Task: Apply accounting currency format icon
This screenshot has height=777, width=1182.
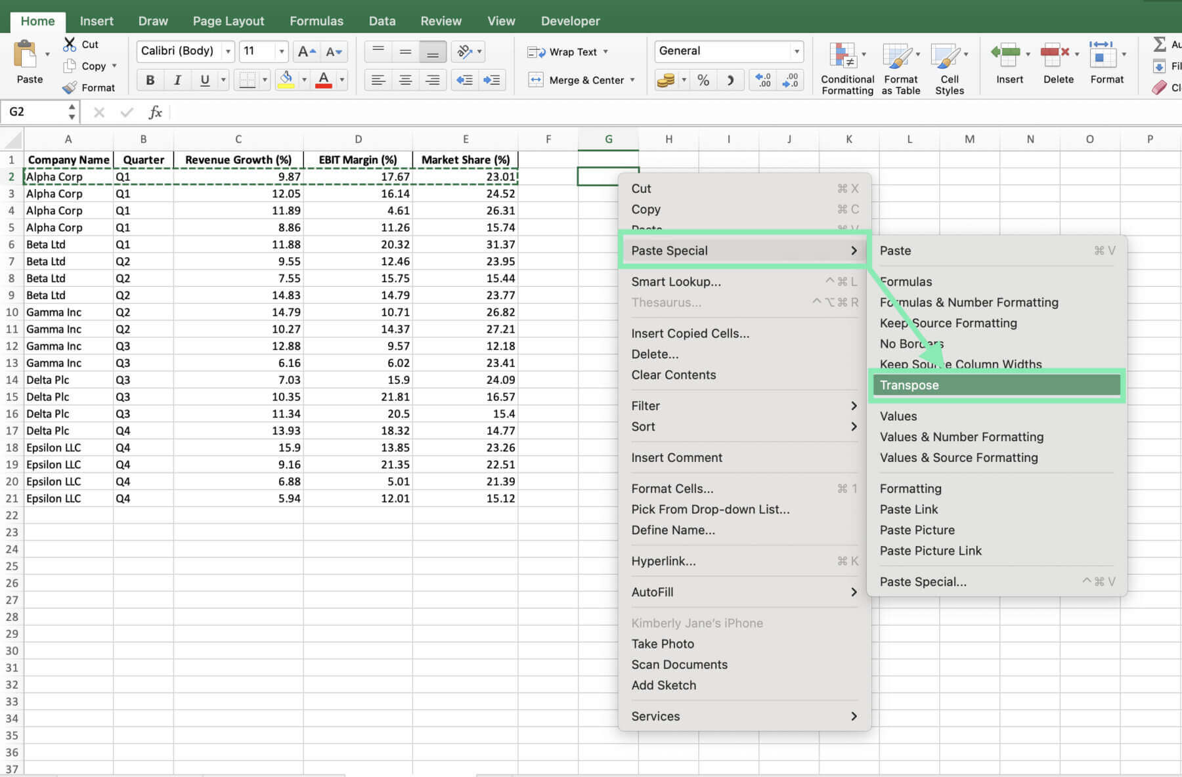Action: click(x=666, y=80)
